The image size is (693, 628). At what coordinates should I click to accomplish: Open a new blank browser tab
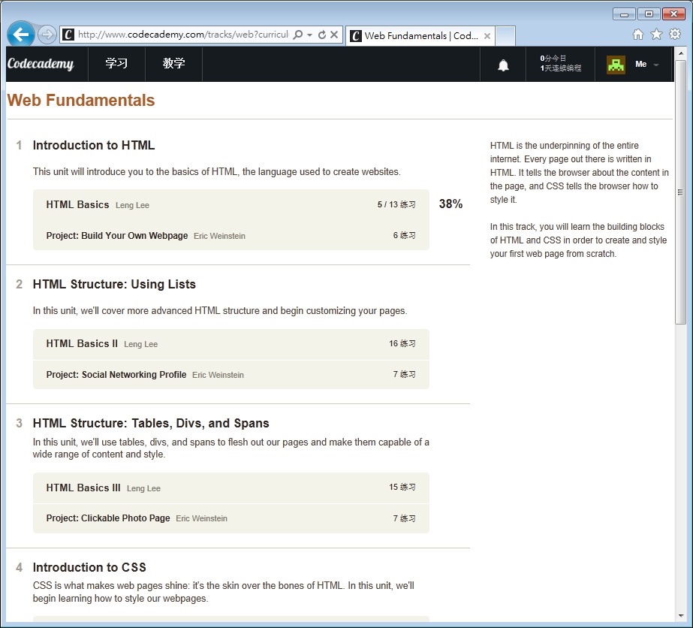[505, 36]
